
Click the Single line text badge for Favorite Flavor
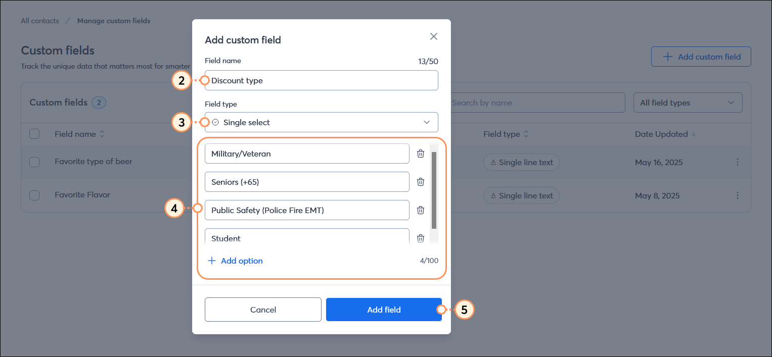[x=521, y=195]
